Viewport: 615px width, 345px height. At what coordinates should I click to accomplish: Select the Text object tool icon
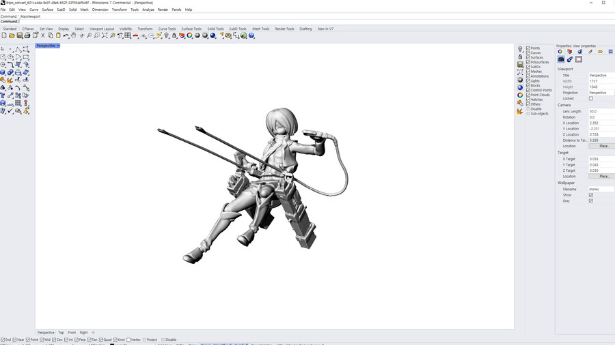coord(3,95)
